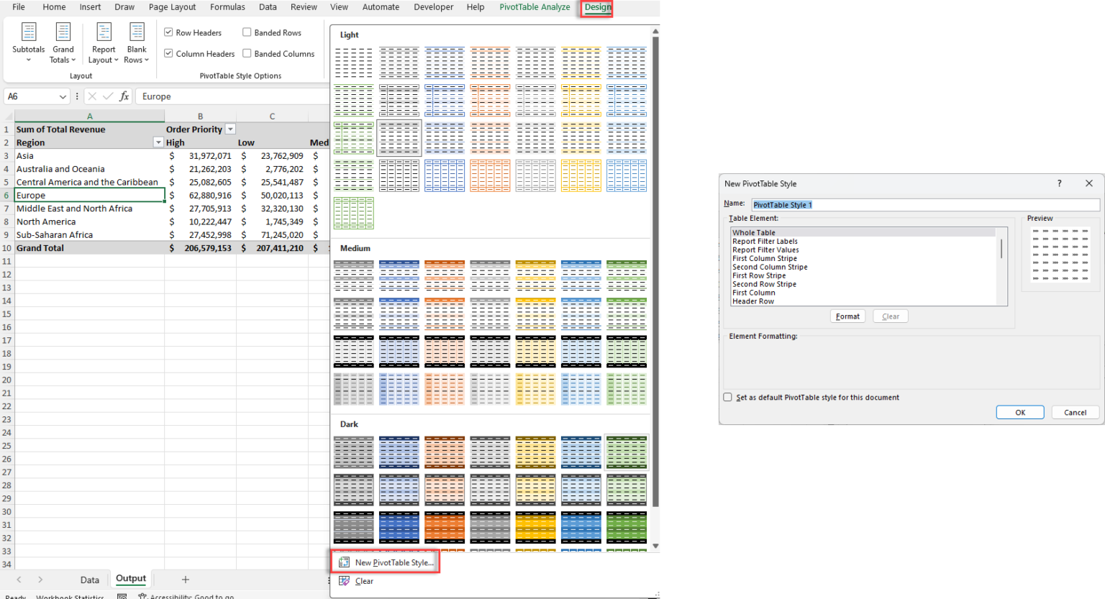Open the Order Priority filter dropdown
The height and width of the screenshot is (599, 1105).
[229, 129]
